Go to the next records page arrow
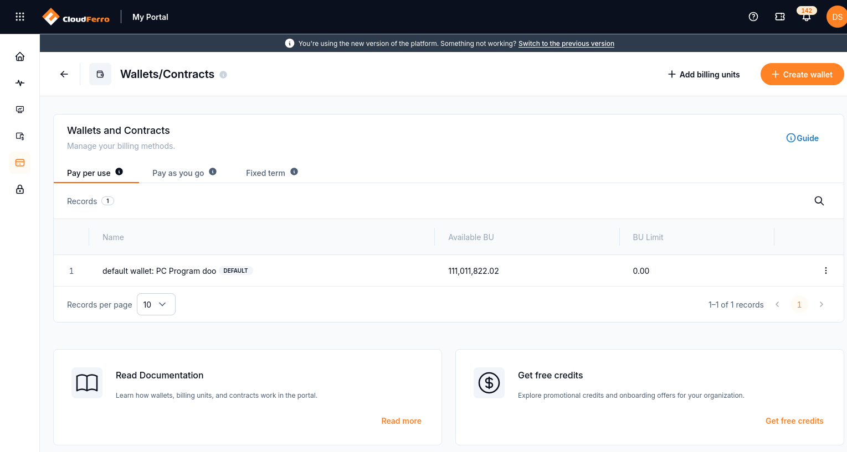Image resolution: width=847 pixels, height=452 pixels. (x=822, y=304)
